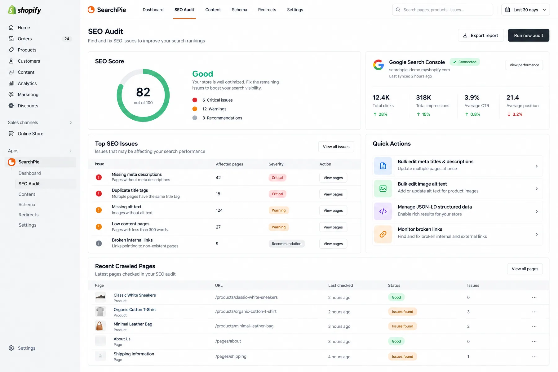
Task: Expand the Apps section chevron
Action: pos(71,151)
